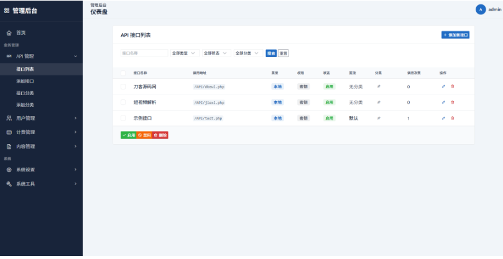
Task: Open the 全部类型 filter dropdown
Action: pos(185,53)
